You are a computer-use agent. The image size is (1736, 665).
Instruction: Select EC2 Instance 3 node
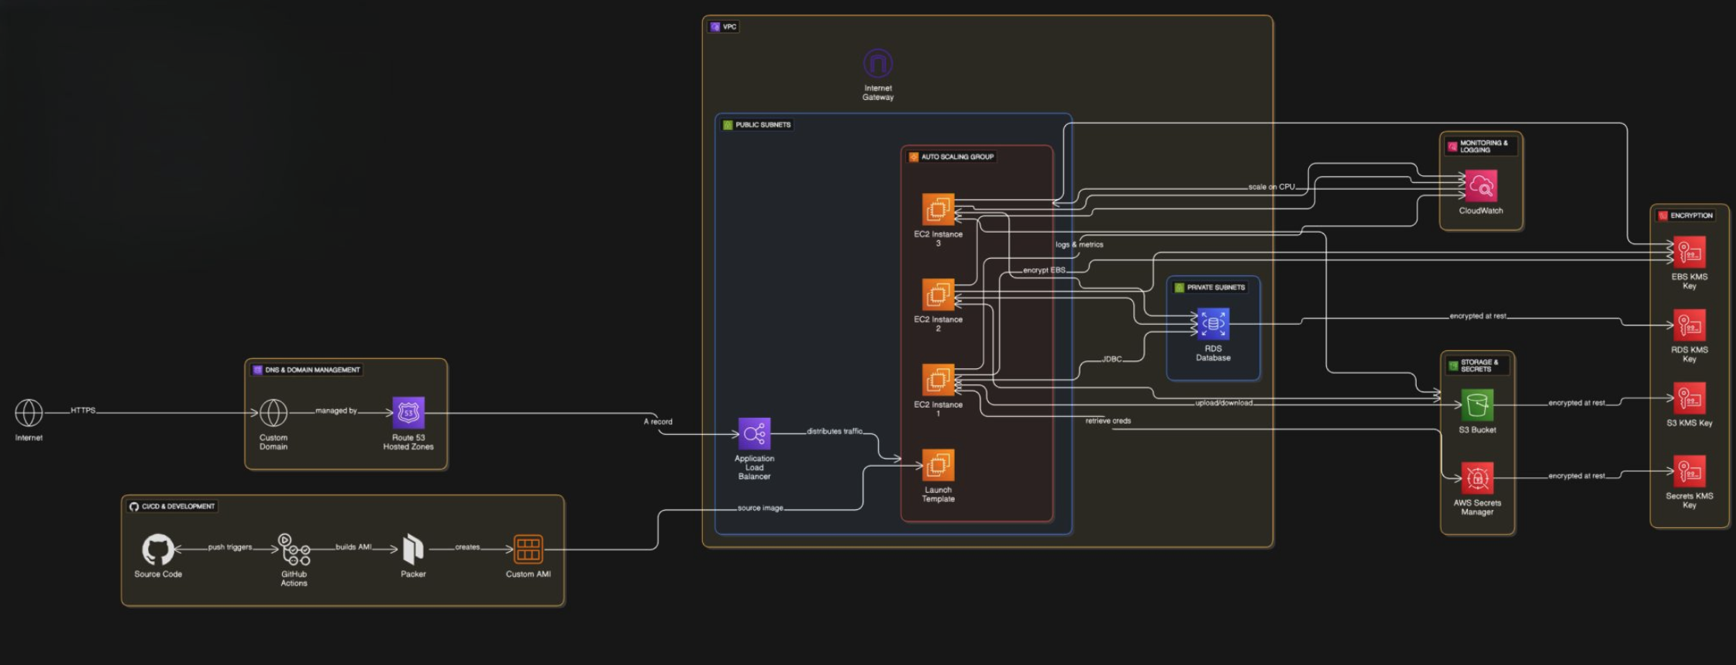pyautogui.click(x=938, y=209)
